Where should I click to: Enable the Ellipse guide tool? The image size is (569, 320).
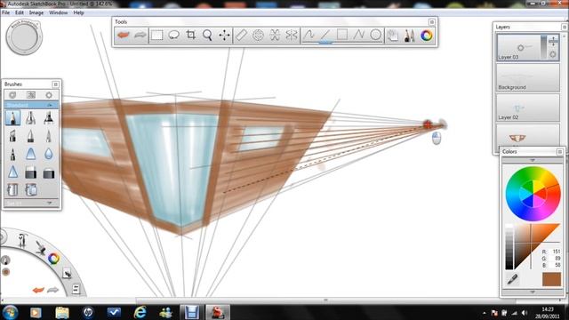point(258,36)
